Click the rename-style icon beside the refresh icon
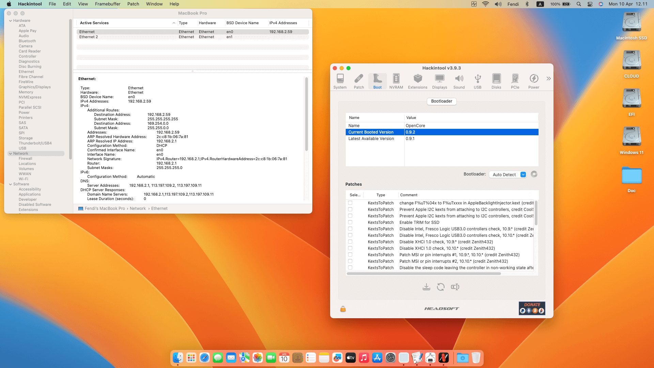This screenshot has height=368, width=654. click(455, 287)
